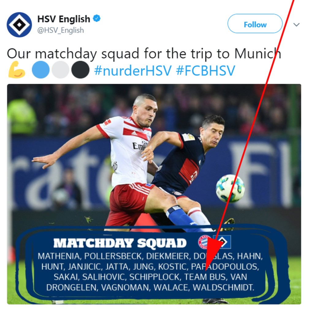This screenshot has height=314, width=312.
Task: Click the HSV diamond logo in banner
Action: (223, 242)
